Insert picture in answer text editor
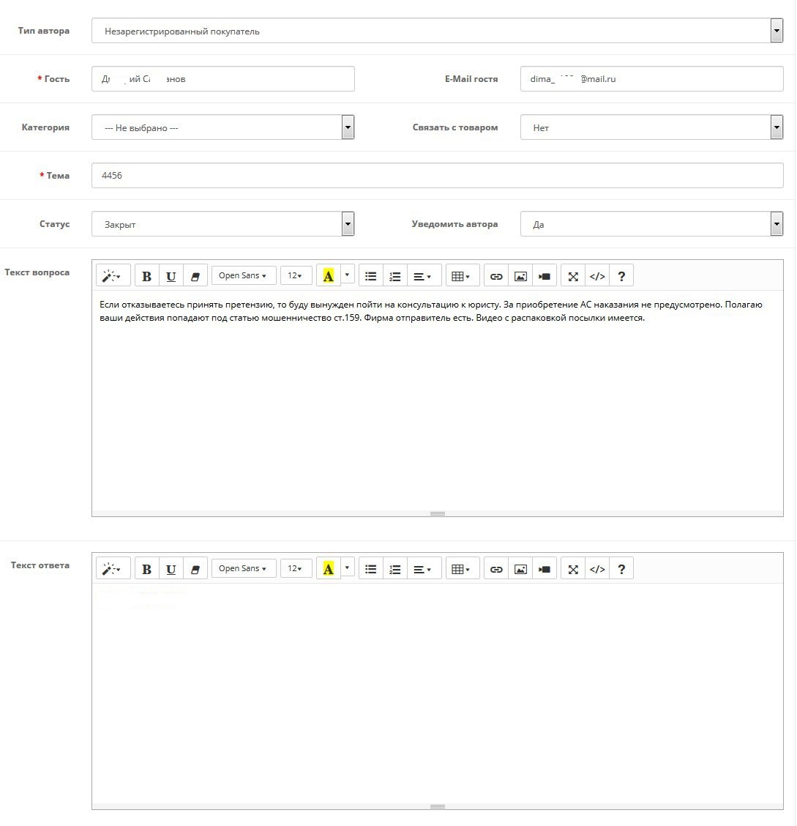This screenshot has height=826, width=797. tap(520, 569)
